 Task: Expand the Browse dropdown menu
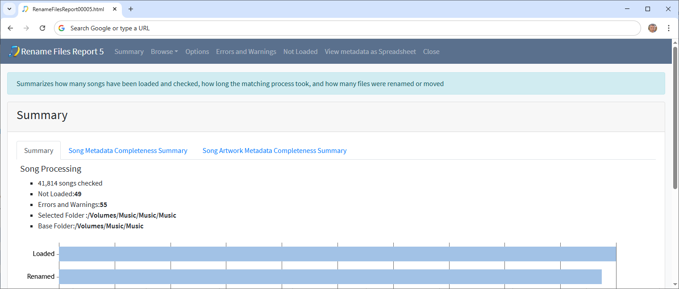[x=164, y=52]
